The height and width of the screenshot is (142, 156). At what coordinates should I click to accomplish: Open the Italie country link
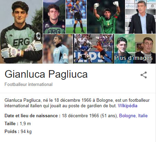tap(143, 116)
